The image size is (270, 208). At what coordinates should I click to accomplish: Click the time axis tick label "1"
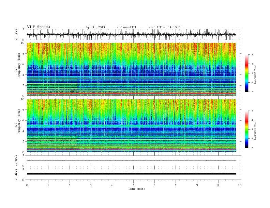tap(48, 185)
